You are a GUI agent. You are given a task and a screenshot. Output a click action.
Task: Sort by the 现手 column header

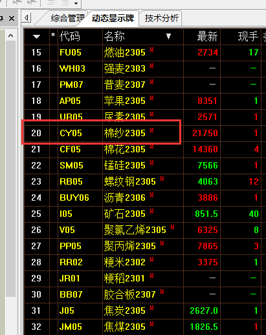248,36
